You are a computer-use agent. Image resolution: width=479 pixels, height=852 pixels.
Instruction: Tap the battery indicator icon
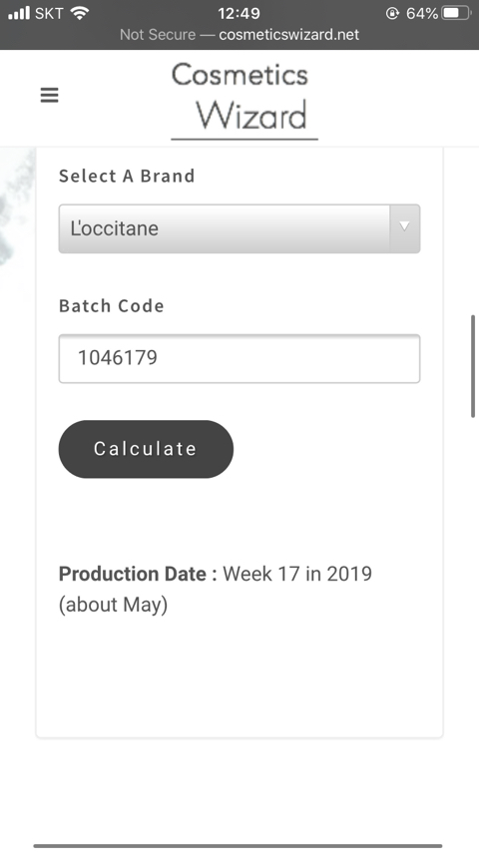(x=456, y=13)
